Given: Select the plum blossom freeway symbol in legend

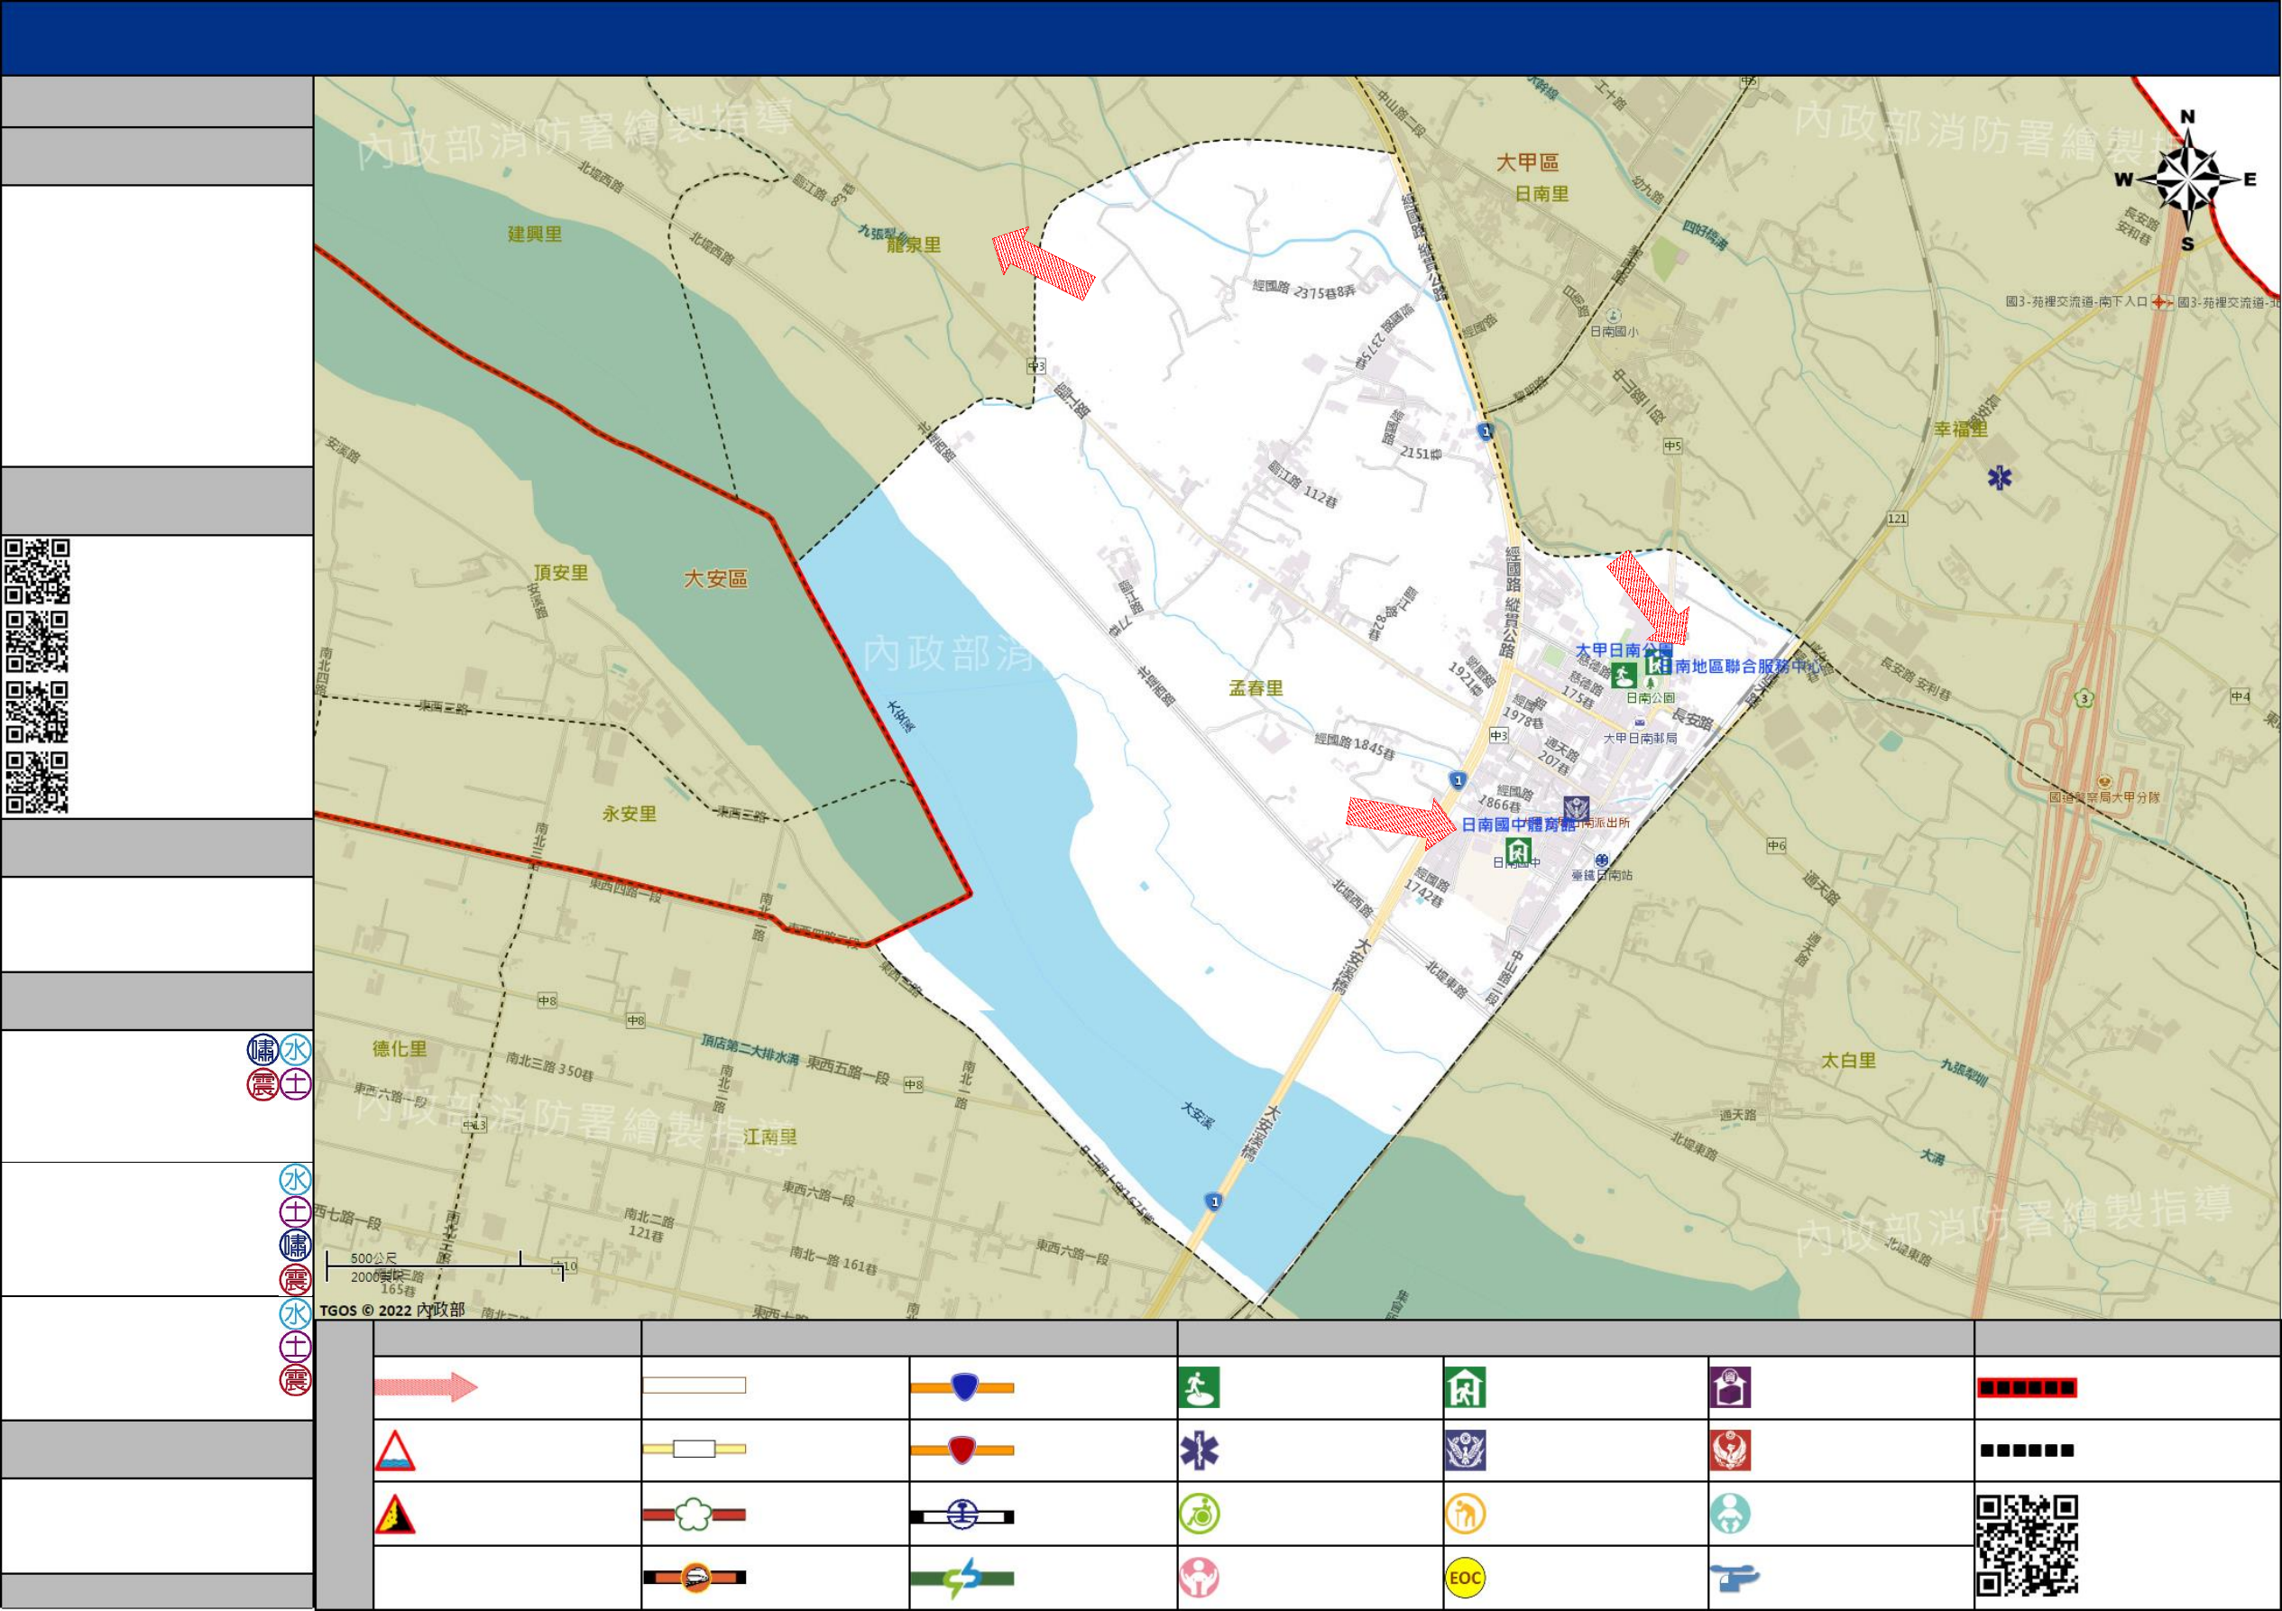Looking at the screenshot, I should (694, 1514).
